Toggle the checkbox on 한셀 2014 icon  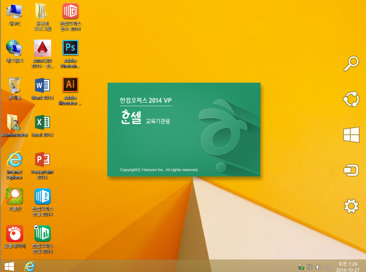(x=36, y=227)
